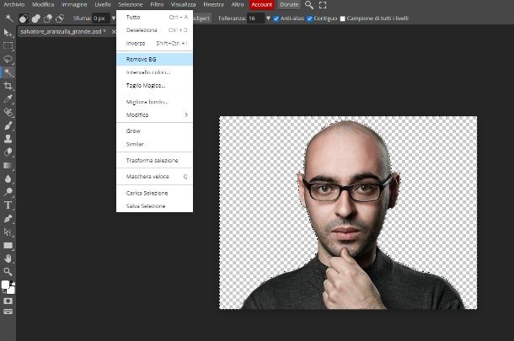Screen dimensions: 514x341
Task: Uncheck the Contiguo checkbox
Action: point(310,18)
